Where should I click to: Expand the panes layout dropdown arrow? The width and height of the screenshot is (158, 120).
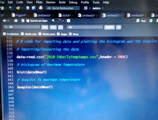coord(90,8)
